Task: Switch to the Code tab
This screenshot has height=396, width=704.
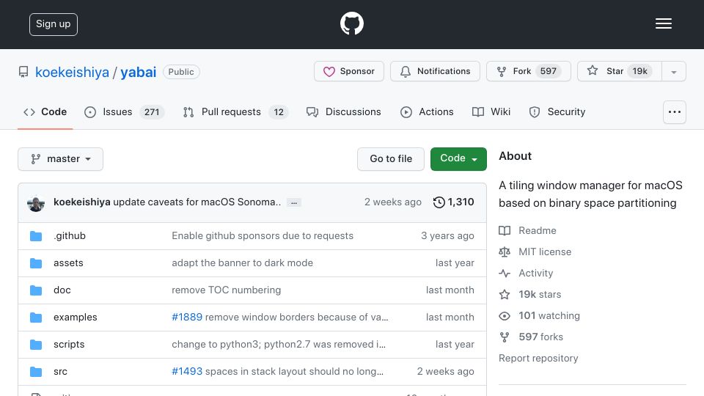Action: [x=45, y=111]
